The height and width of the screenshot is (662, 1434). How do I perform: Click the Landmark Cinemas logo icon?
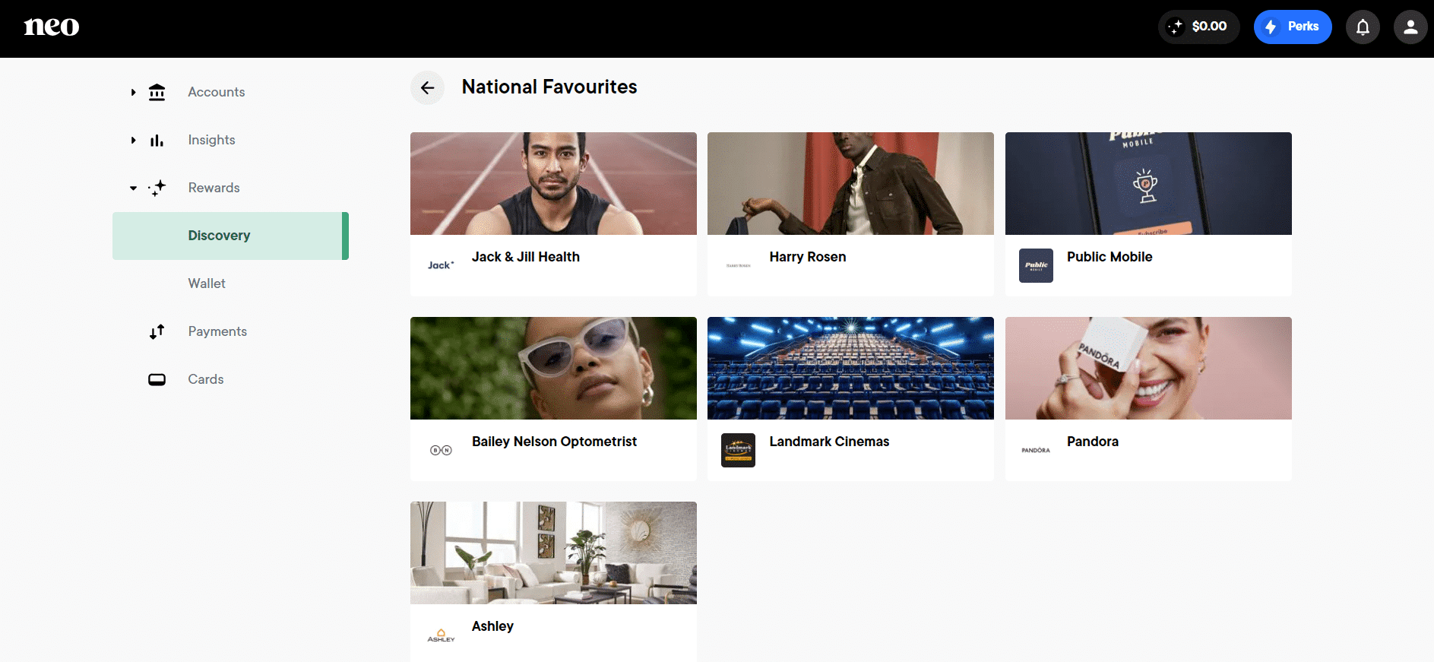pos(738,450)
